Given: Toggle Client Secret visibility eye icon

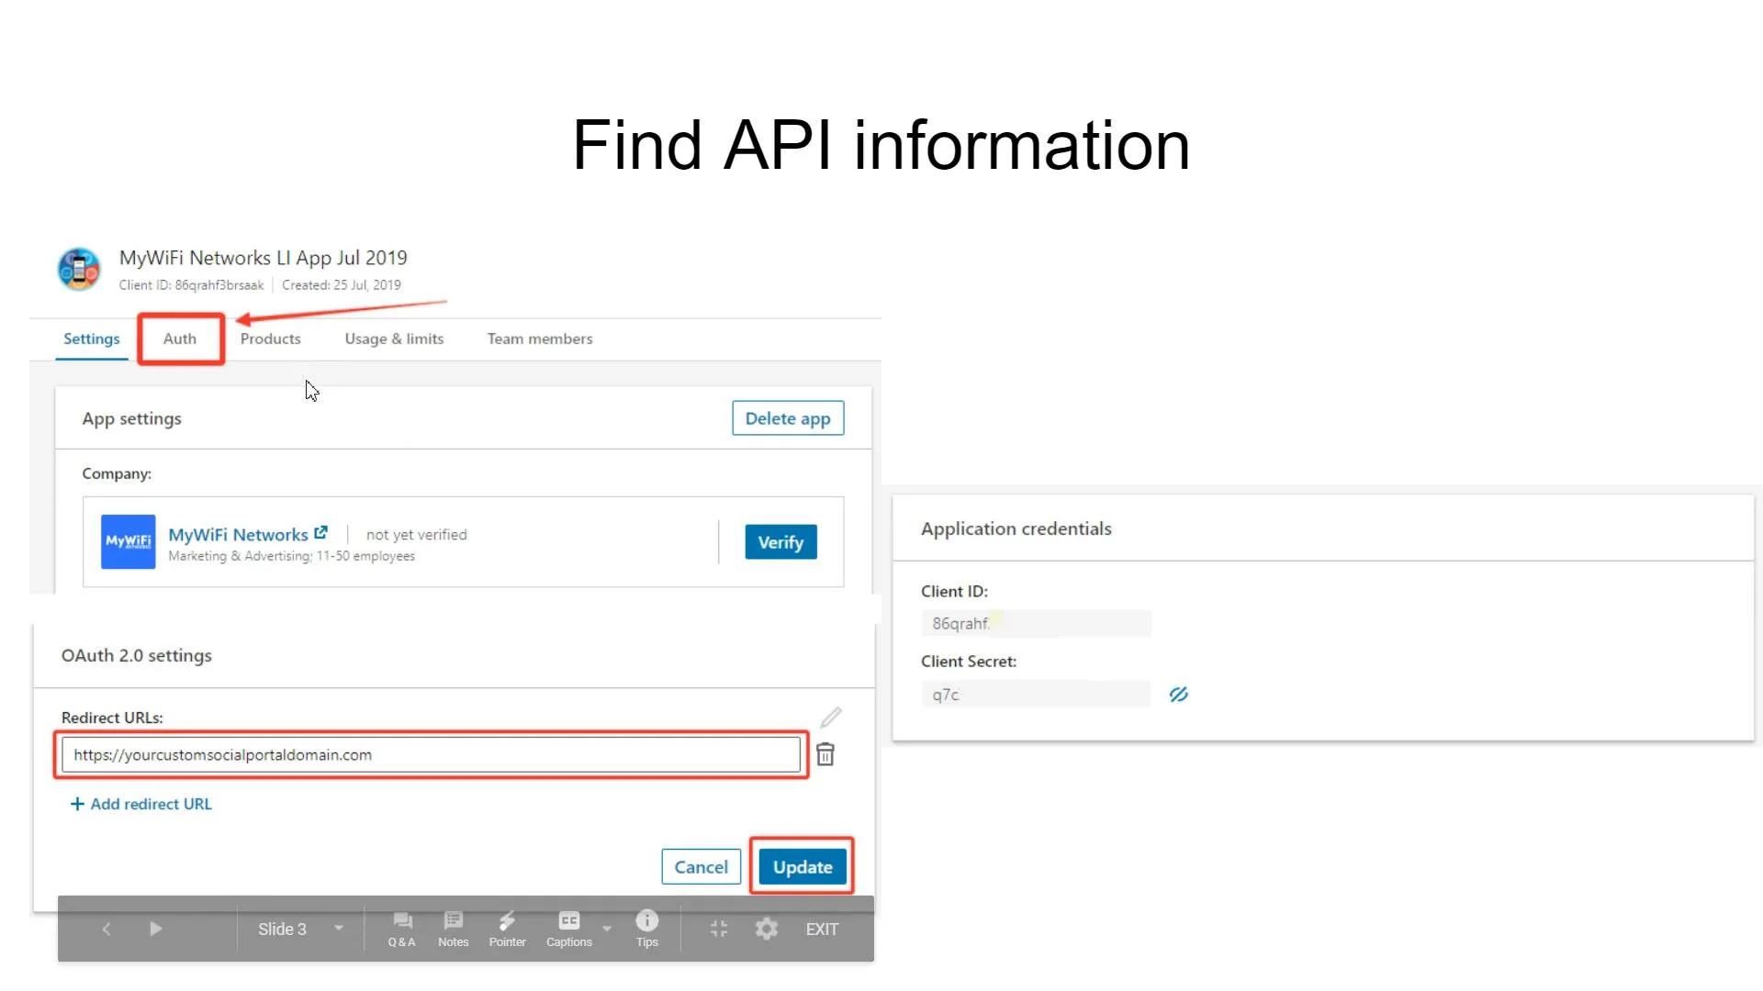Looking at the screenshot, I should pos(1178,695).
